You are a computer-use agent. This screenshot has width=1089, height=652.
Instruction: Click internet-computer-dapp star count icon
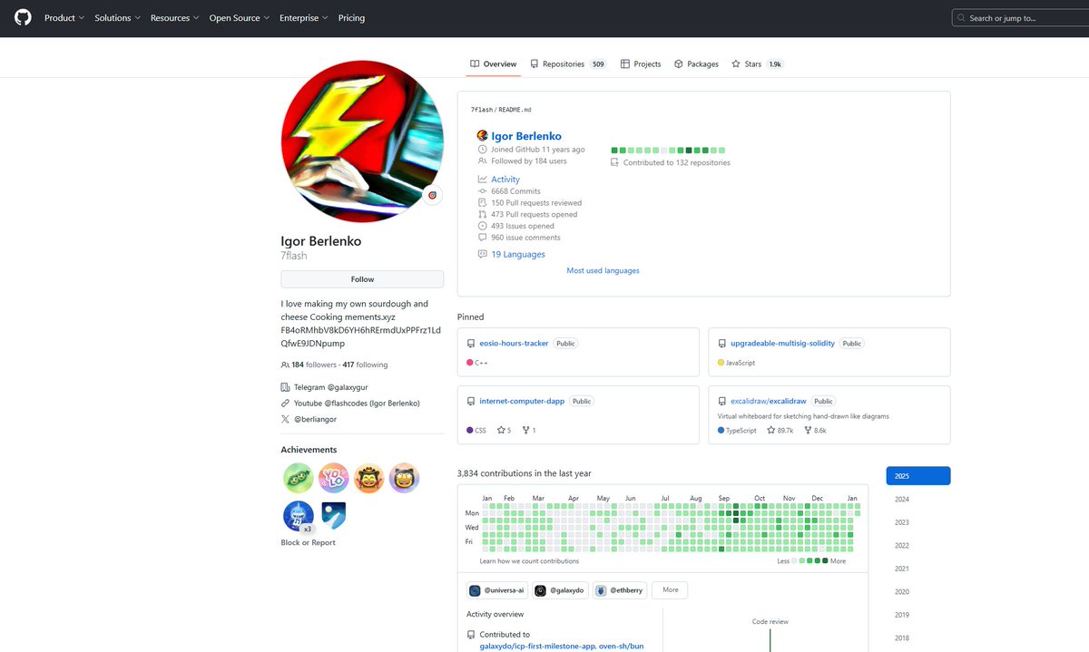pyautogui.click(x=501, y=431)
